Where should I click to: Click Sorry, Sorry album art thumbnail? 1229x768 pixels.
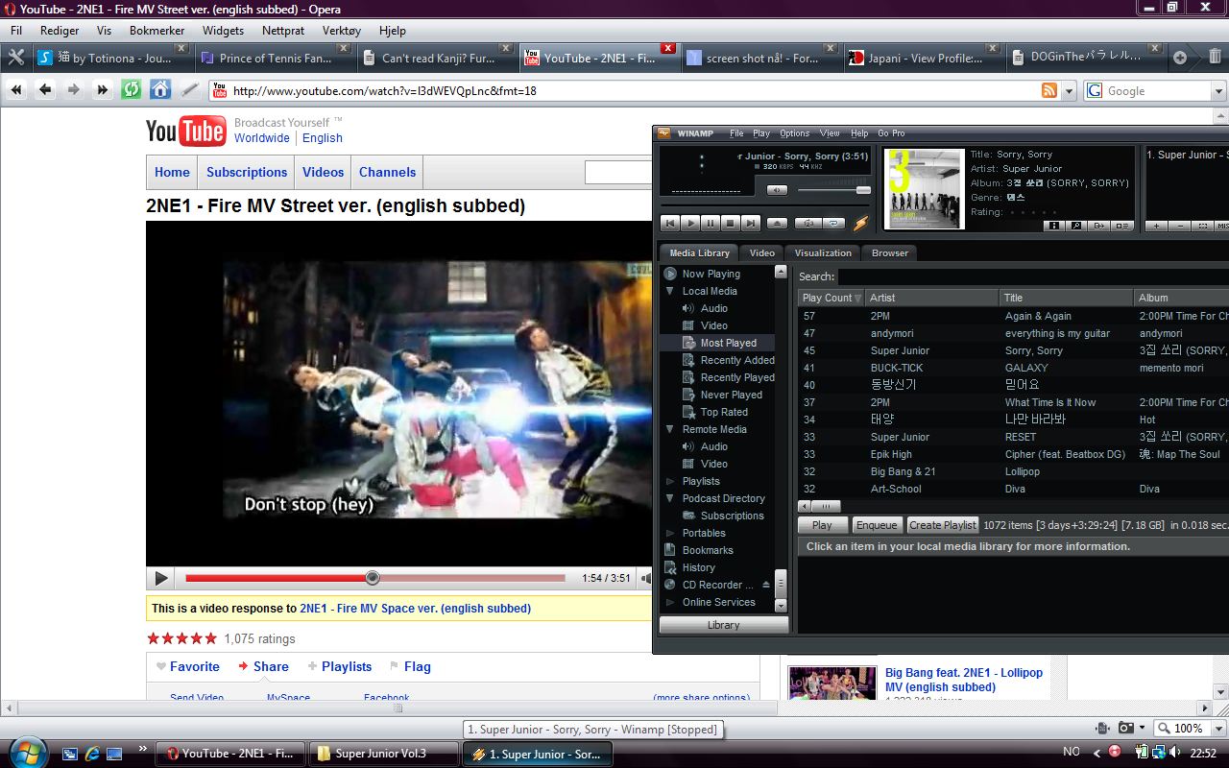coord(925,189)
